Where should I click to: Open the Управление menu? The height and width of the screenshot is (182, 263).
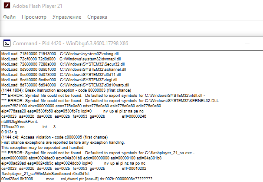click(x=67, y=17)
